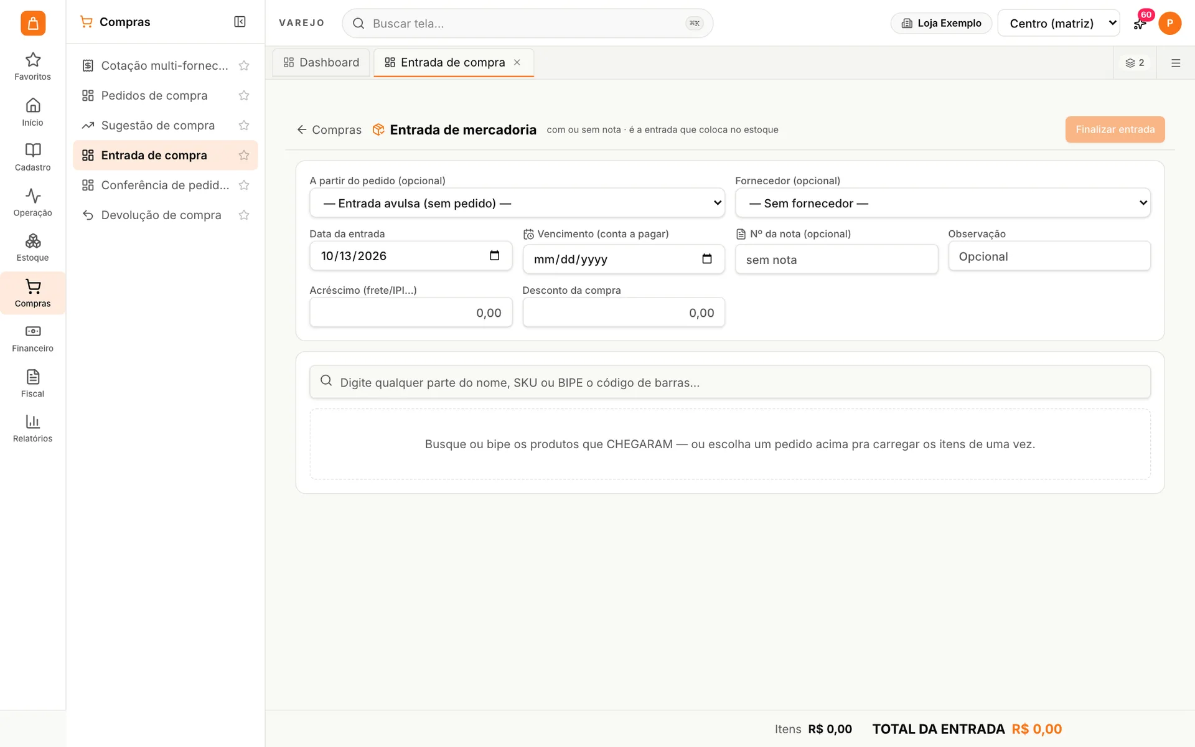The height and width of the screenshot is (747, 1195).
Task: Open the Fornecedor dropdown
Action: pos(943,203)
